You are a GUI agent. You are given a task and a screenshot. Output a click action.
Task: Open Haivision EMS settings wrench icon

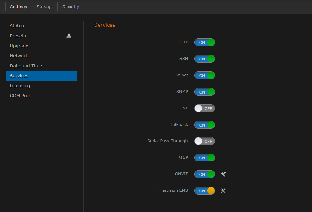[223, 190]
